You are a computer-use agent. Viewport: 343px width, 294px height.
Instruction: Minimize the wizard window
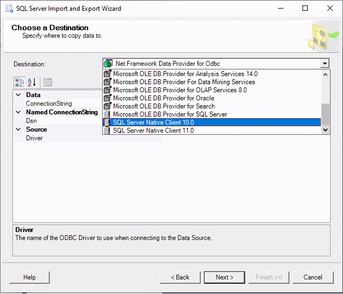click(281, 8)
